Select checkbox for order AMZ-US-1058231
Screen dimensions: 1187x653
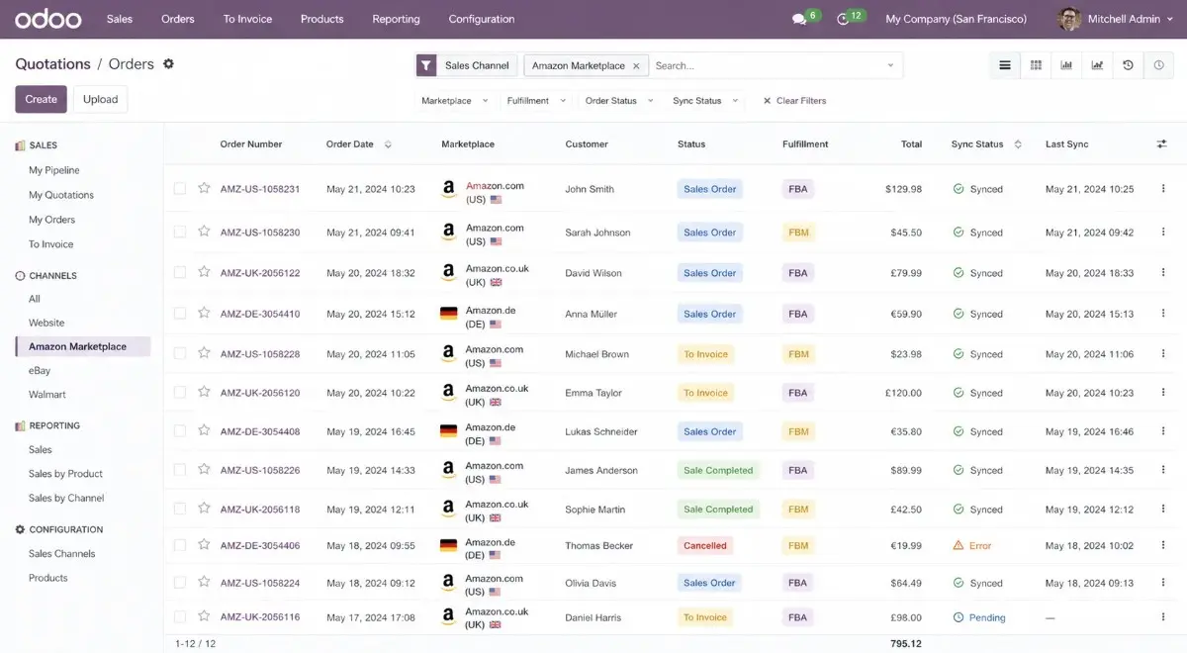pos(180,188)
